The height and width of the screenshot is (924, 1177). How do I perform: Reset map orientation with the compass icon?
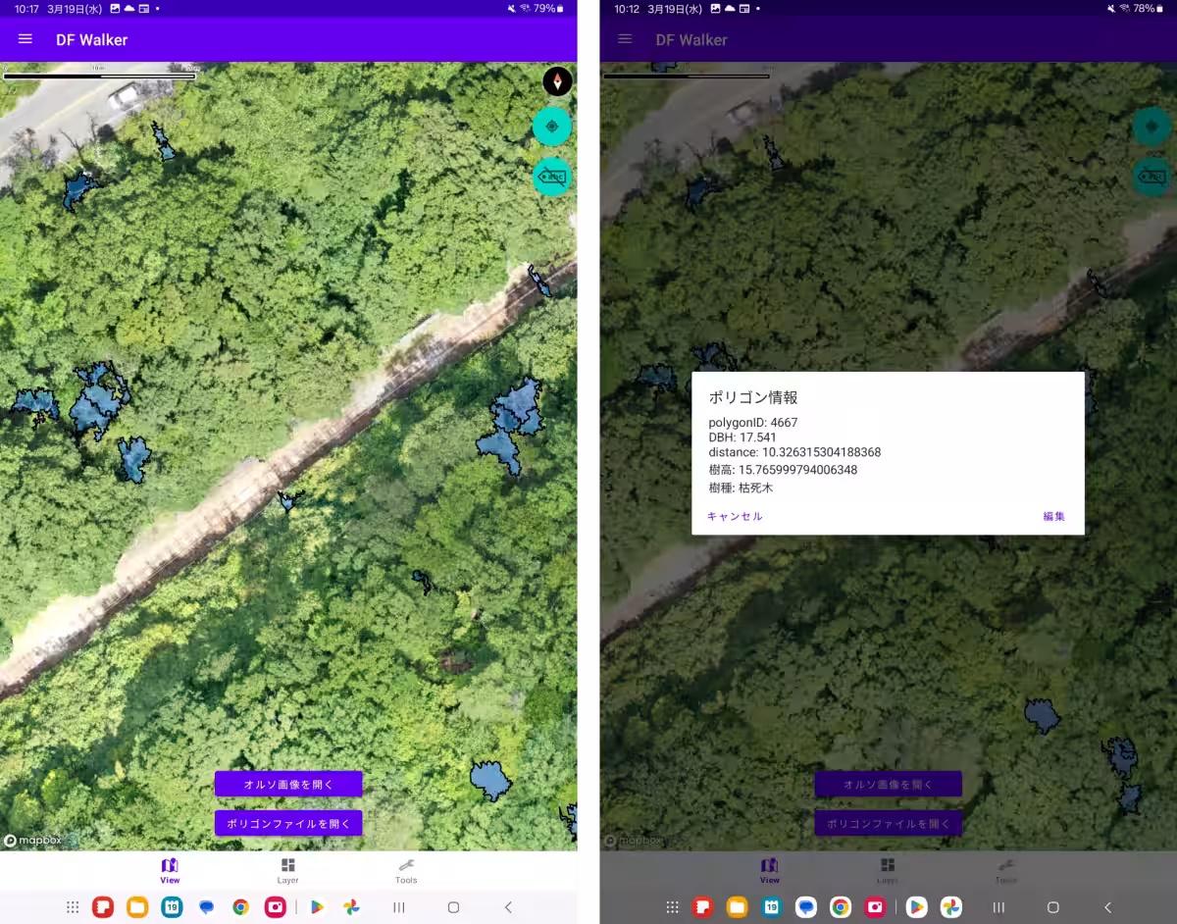pos(557,81)
